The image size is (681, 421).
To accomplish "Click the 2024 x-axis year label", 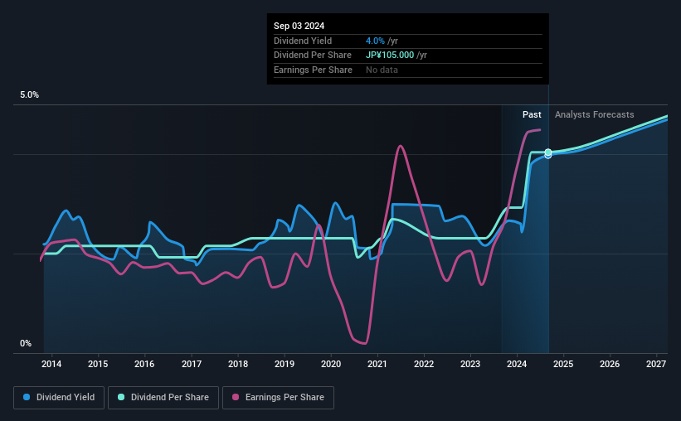I will [517, 364].
